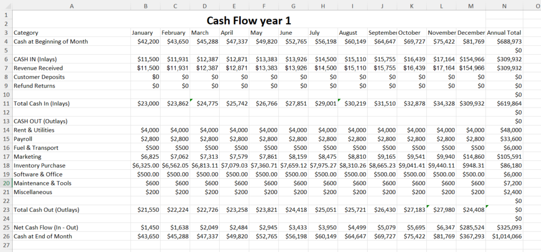Select the "Annual Total" header cell
541x252 pixels.
point(504,33)
